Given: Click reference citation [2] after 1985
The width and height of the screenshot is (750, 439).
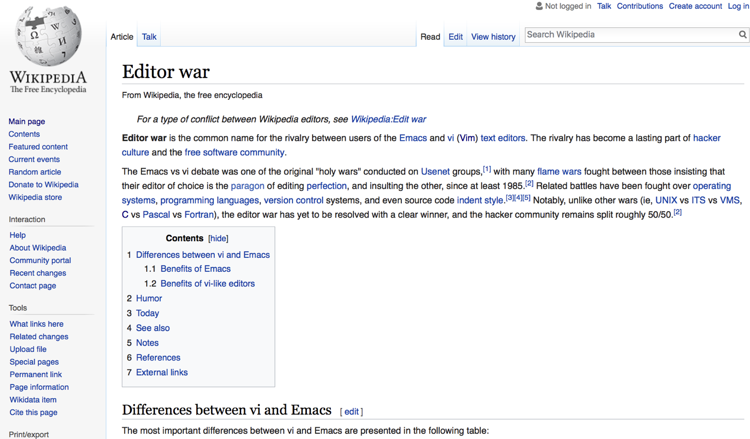Looking at the screenshot, I should (529, 183).
